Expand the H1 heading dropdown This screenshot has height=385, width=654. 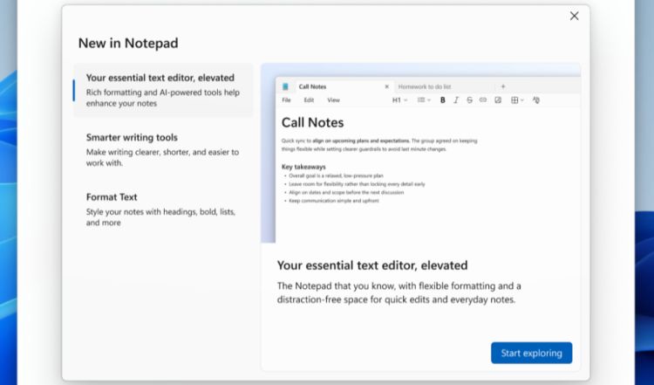click(x=399, y=100)
